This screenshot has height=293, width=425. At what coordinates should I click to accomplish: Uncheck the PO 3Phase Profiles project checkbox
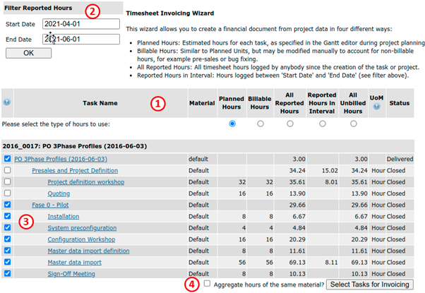click(7, 160)
